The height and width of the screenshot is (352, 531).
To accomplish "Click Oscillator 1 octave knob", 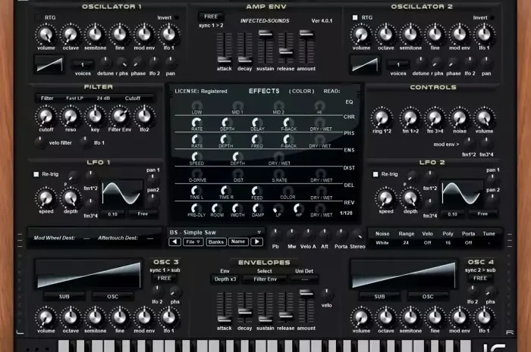I will 71,35.
